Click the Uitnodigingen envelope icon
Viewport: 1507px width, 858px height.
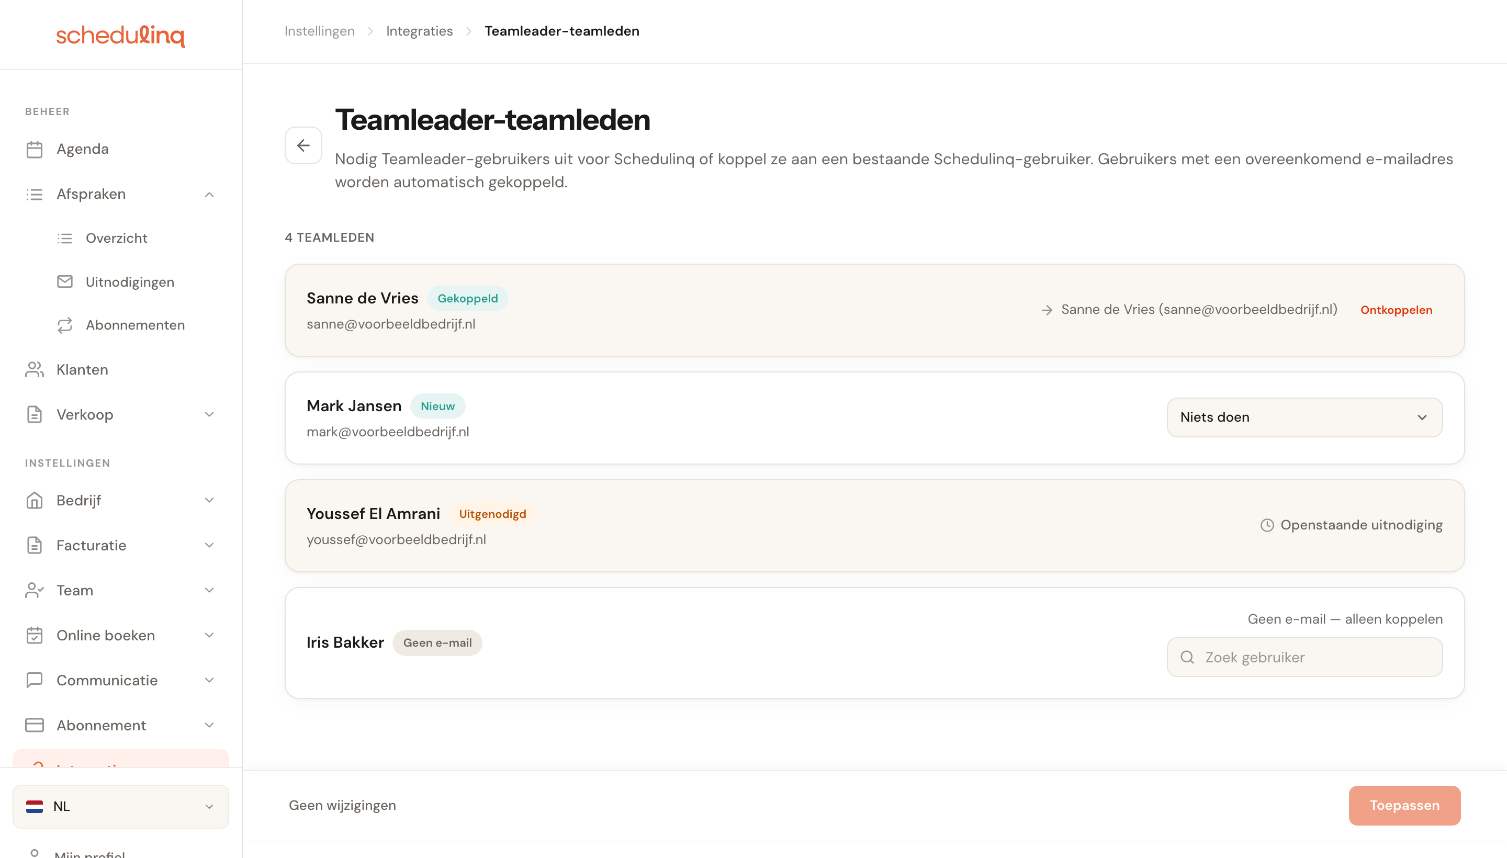point(65,281)
